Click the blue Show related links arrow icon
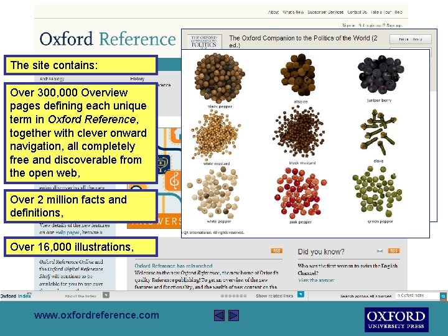This screenshot has width=448, height=336. click(301, 294)
